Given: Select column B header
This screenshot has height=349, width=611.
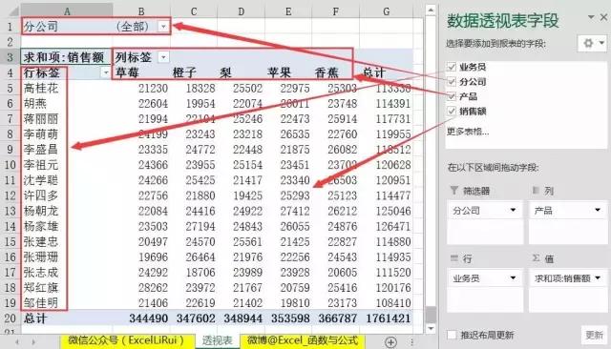Looking at the screenshot, I should pos(141,10).
